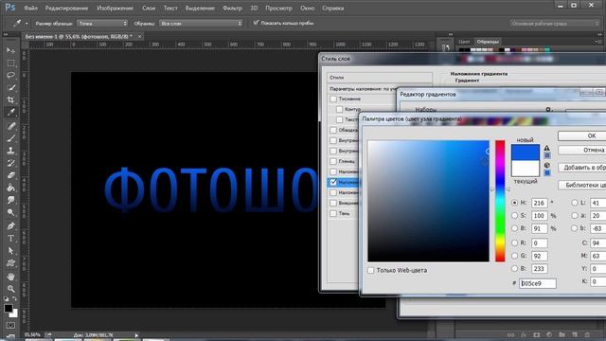Open the Редактирование menu
Image resolution: width=606 pixels, height=341 pixels.
tap(66, 9)
